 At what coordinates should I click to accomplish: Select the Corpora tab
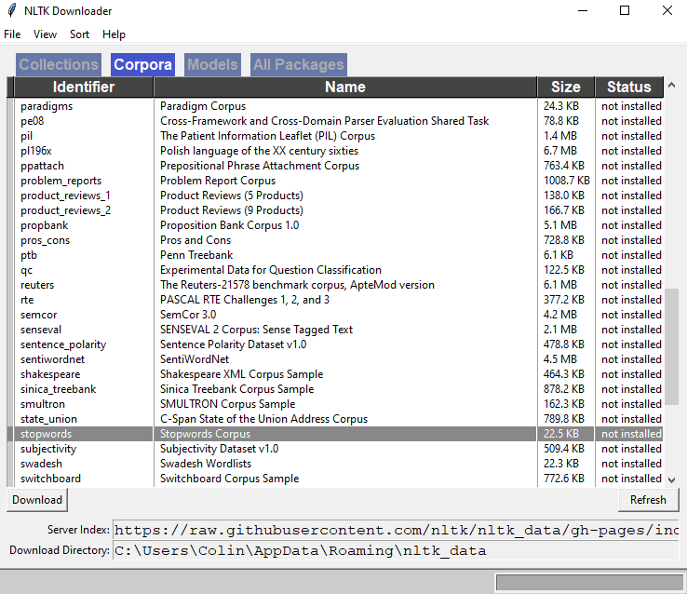pyautogui.click(x=142, y=65)
